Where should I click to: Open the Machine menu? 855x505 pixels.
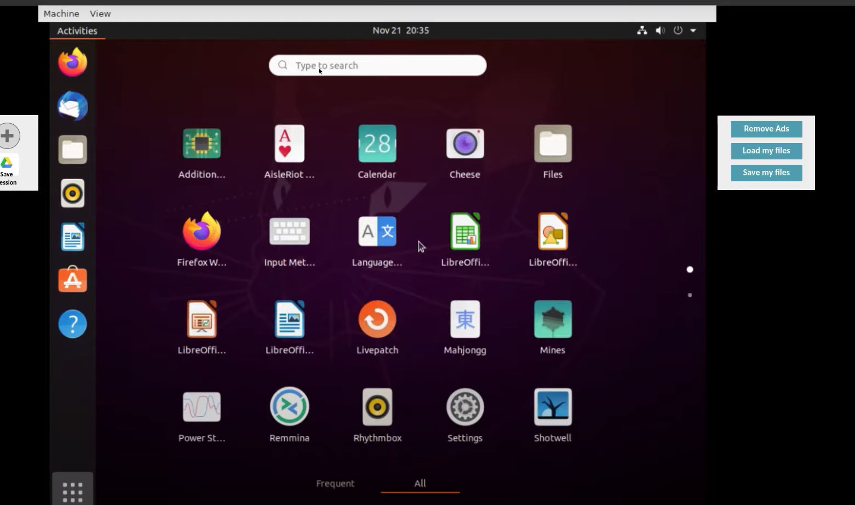point(61,14)
